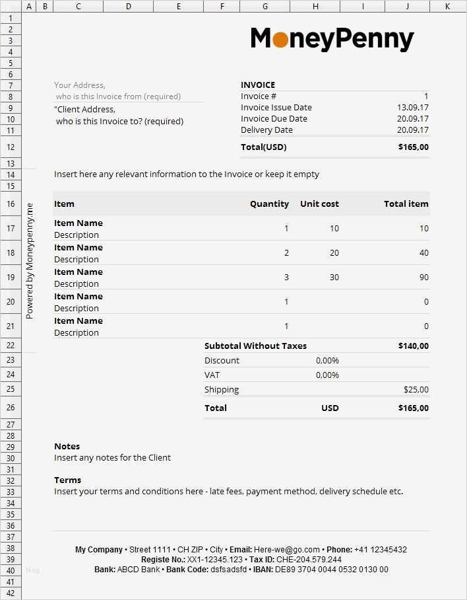Select column K header

447,6
